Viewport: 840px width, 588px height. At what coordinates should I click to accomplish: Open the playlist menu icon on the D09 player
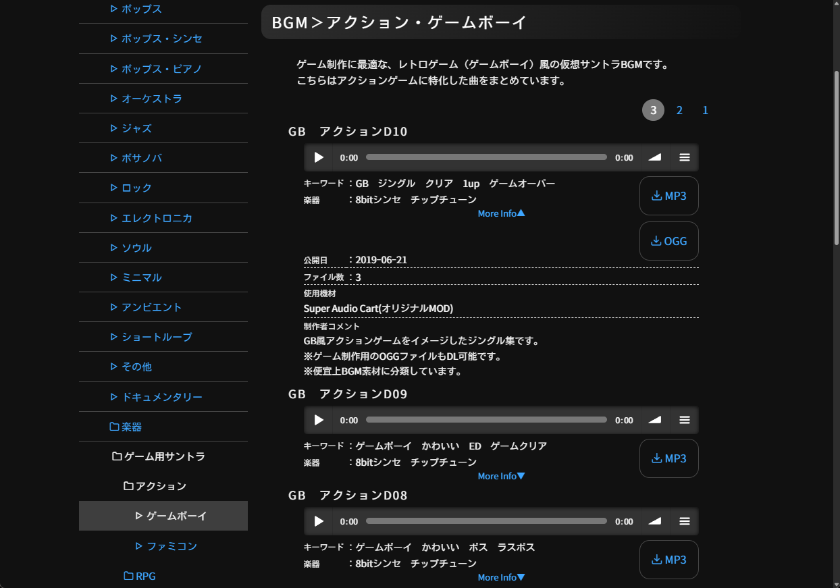coord(684,419)
